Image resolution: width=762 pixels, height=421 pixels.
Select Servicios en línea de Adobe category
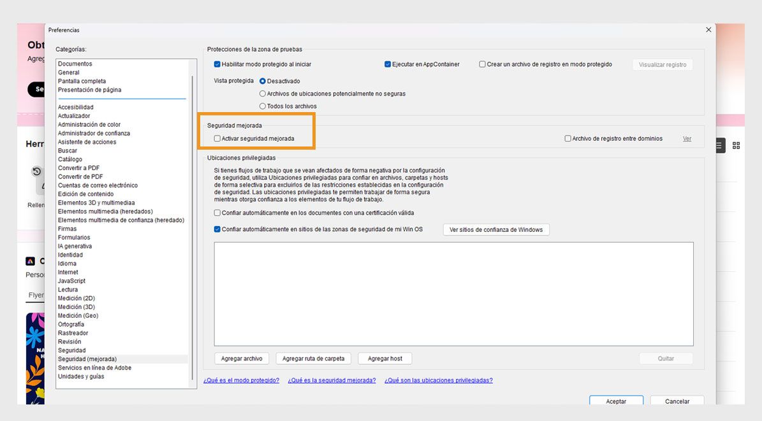94,368
